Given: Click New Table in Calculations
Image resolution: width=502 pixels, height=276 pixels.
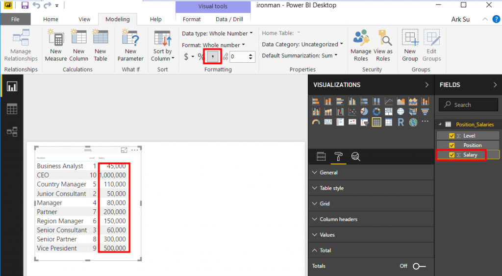Looking at the screenshot, I should click(x=100, y=45).
